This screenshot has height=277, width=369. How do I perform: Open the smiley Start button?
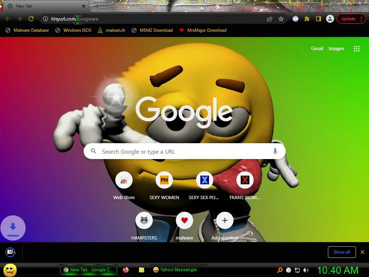[10, 270]
